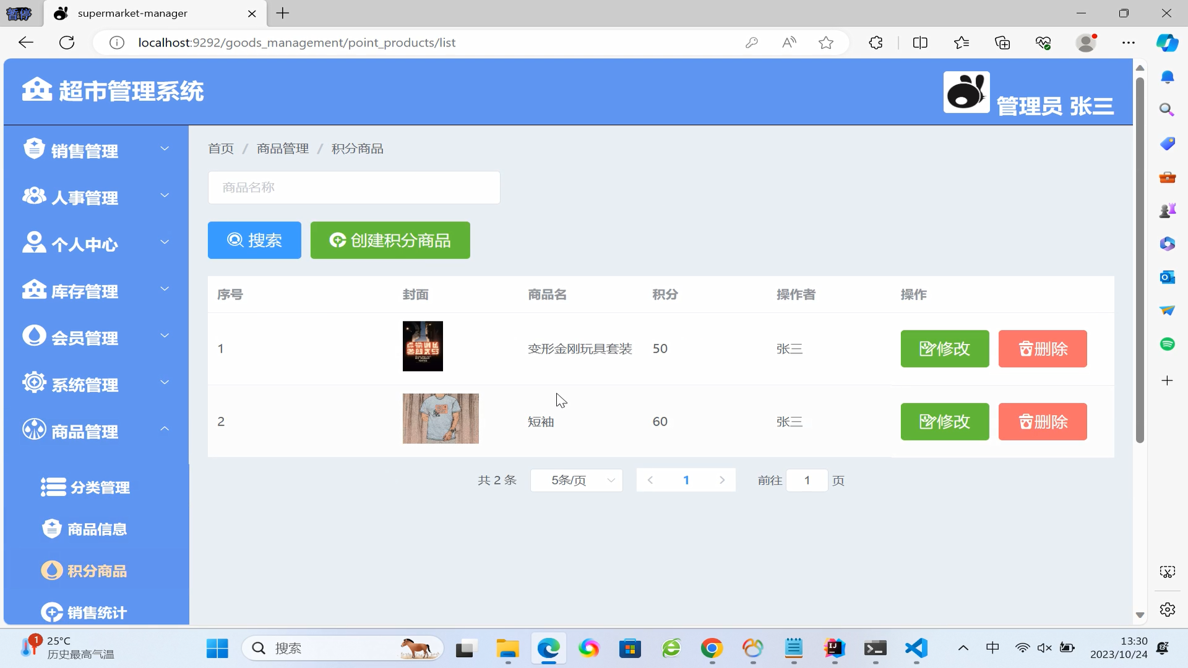The height and width of the screenshot is (668, 1188).
Task: Select the 系统管理 gear icon
Action: tap(35, 383)
